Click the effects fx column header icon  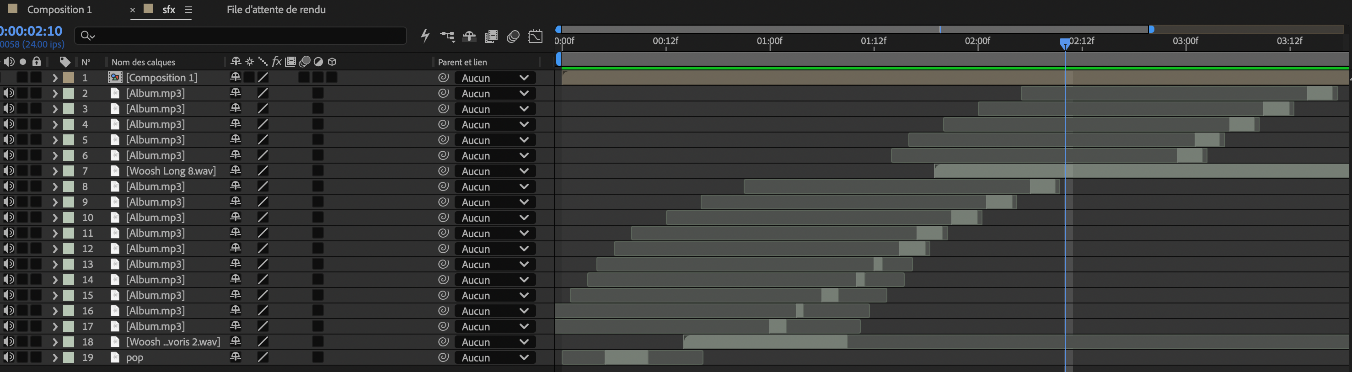277,62
